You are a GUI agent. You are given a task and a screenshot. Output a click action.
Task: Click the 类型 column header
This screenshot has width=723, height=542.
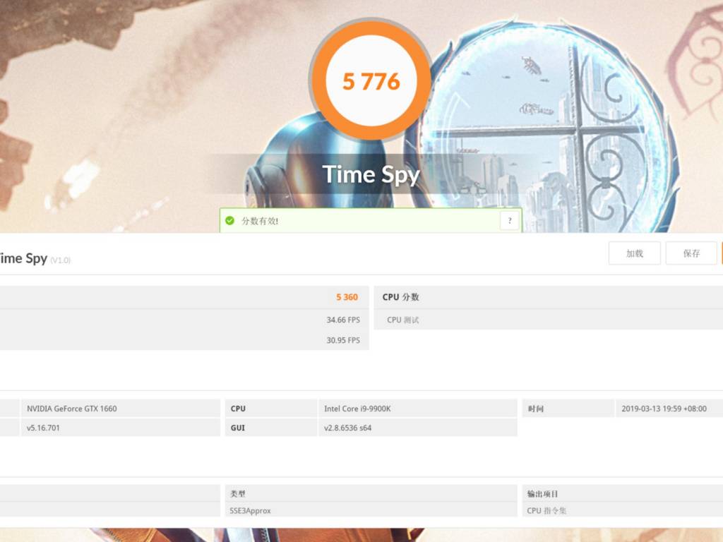[x=238, y=493]
